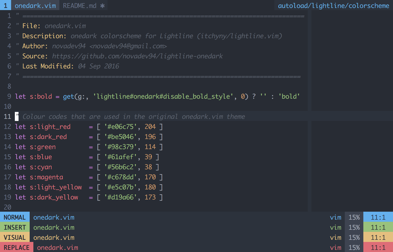This screenshot has height=252, width=393.
Task: Click the '#e06c75' hex color string
Action: (x=121, y=127)
